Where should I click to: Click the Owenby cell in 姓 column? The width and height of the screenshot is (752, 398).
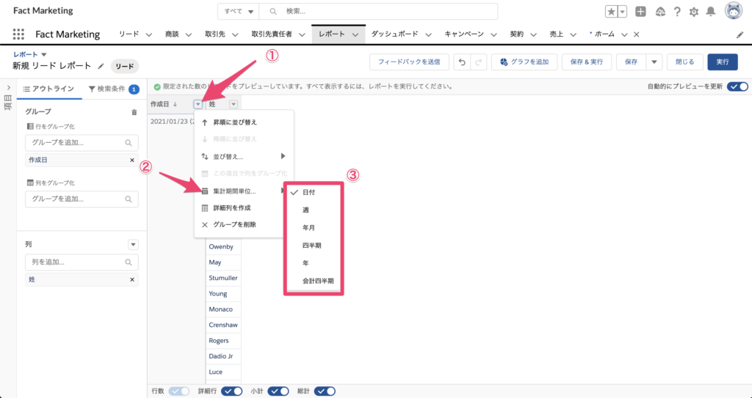tap(223, 247)
